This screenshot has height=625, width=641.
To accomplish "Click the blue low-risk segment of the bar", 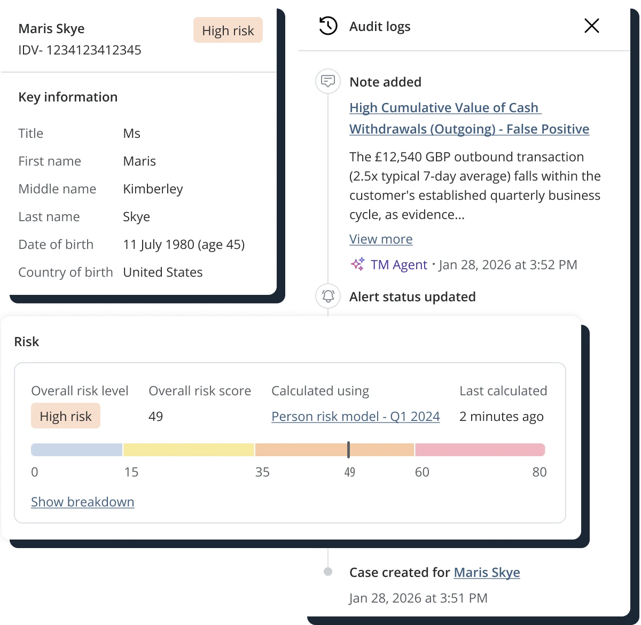I will click(x=77, y=450).
